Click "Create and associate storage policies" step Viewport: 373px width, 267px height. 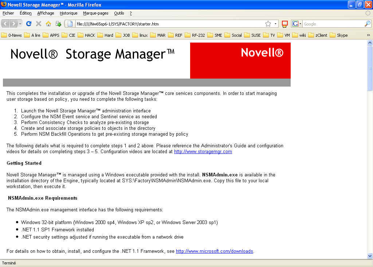pyautogui.click(x=88, y=128)
